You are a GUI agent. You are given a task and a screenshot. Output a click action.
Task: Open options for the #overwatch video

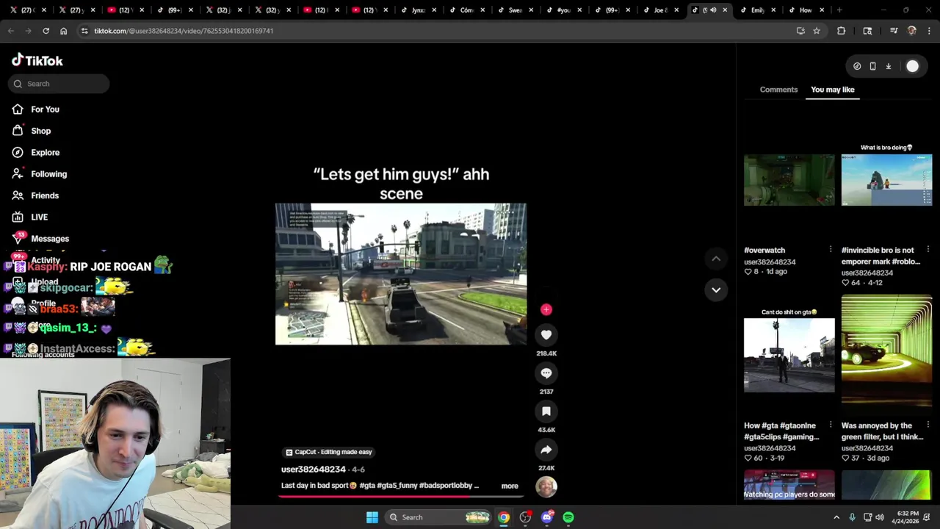pos(831,250)
